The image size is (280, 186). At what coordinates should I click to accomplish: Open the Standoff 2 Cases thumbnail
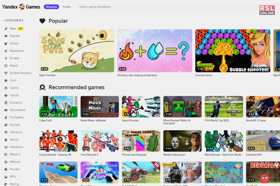point(263,107)
